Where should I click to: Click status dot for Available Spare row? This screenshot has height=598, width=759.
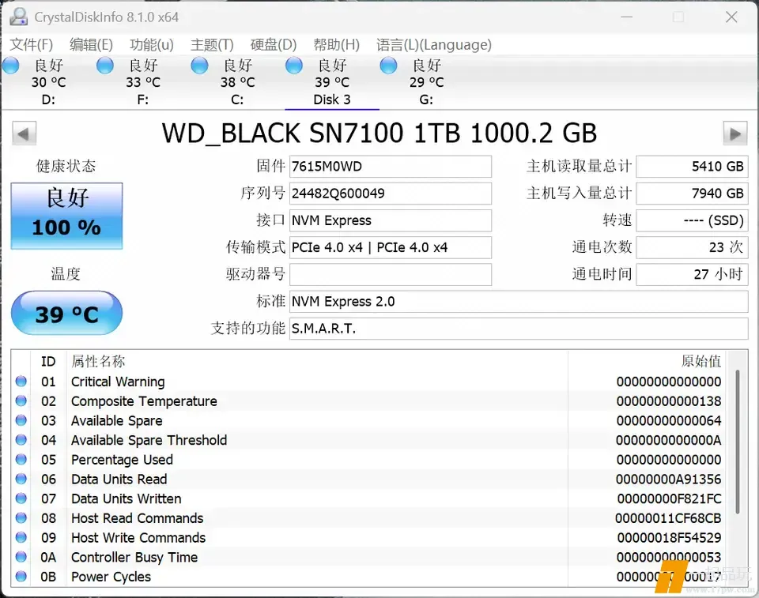[x=21, y=420]
